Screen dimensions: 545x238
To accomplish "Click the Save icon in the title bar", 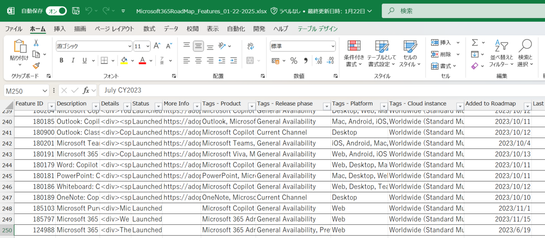I will [x=76, y=10].
